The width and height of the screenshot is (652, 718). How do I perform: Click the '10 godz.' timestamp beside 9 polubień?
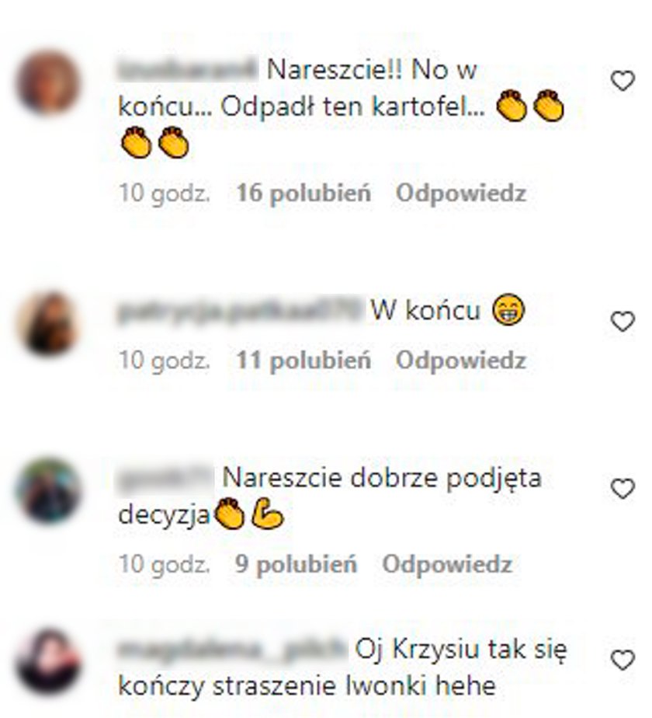click(165, 564)
